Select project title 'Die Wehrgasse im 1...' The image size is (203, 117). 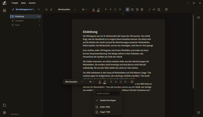point(25,10)
